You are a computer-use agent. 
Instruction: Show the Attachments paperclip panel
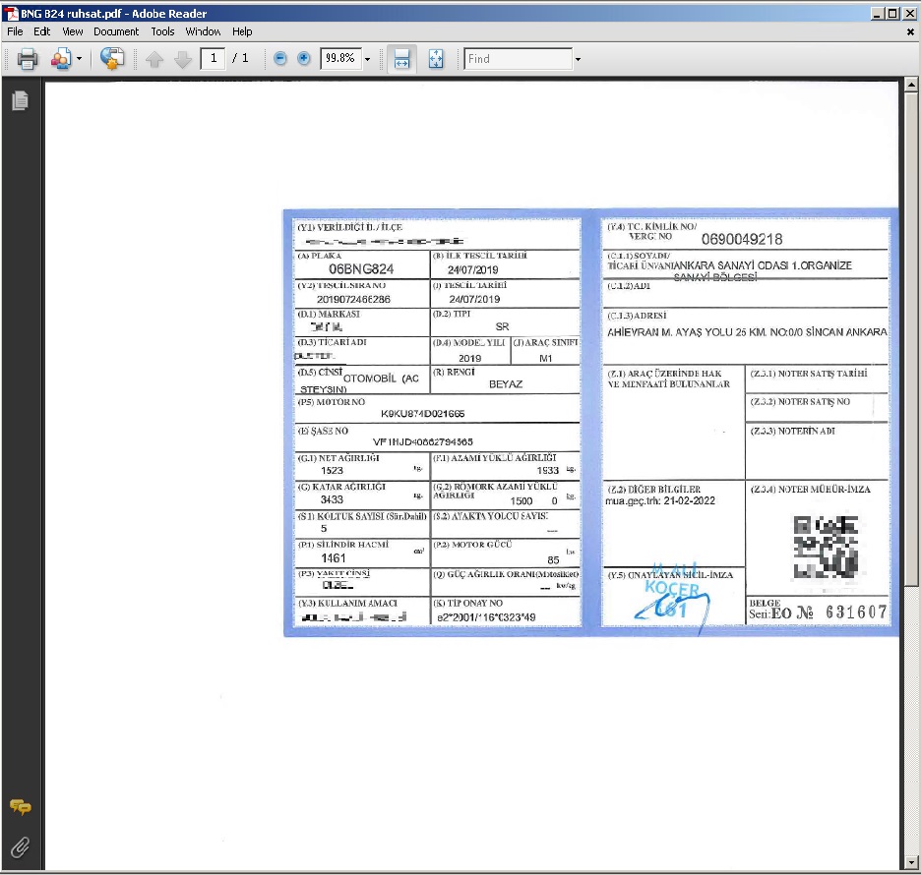(x=20, y=846)
